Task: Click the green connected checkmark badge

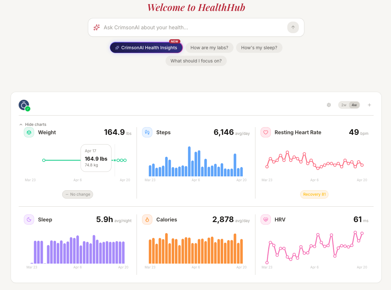Action: tap(28, 109)
